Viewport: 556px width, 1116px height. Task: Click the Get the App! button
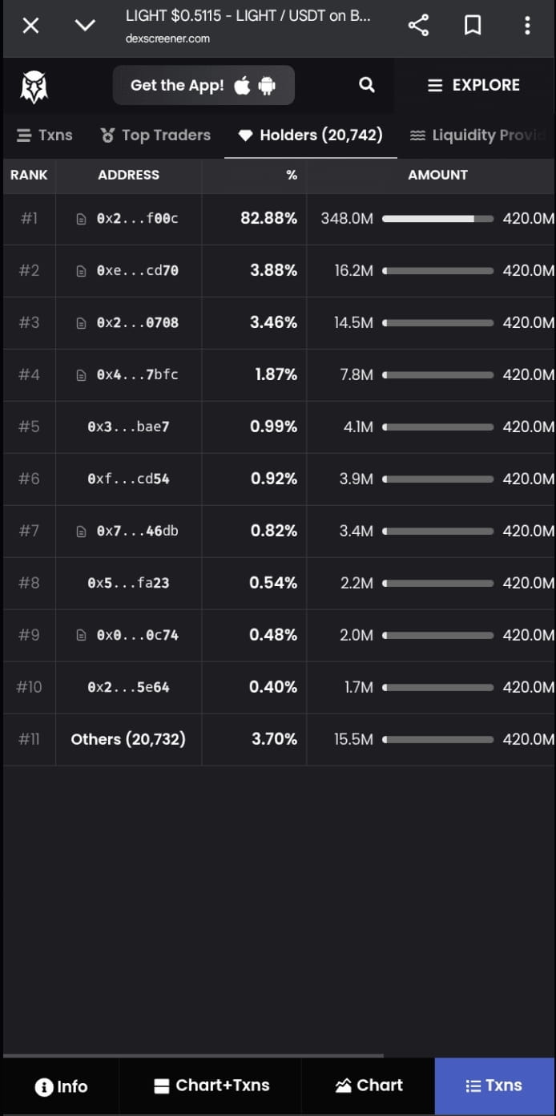203,85
